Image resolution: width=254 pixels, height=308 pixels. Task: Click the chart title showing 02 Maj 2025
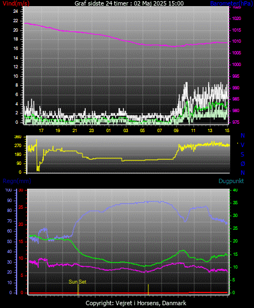tap(129, 3)
